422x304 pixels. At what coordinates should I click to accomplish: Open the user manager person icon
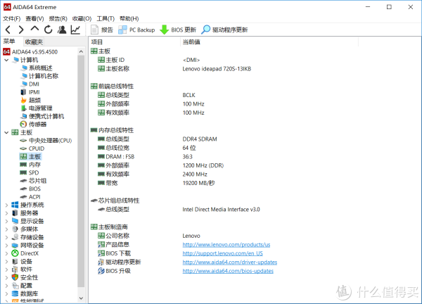pyautogui.click(x=62, y=30)
